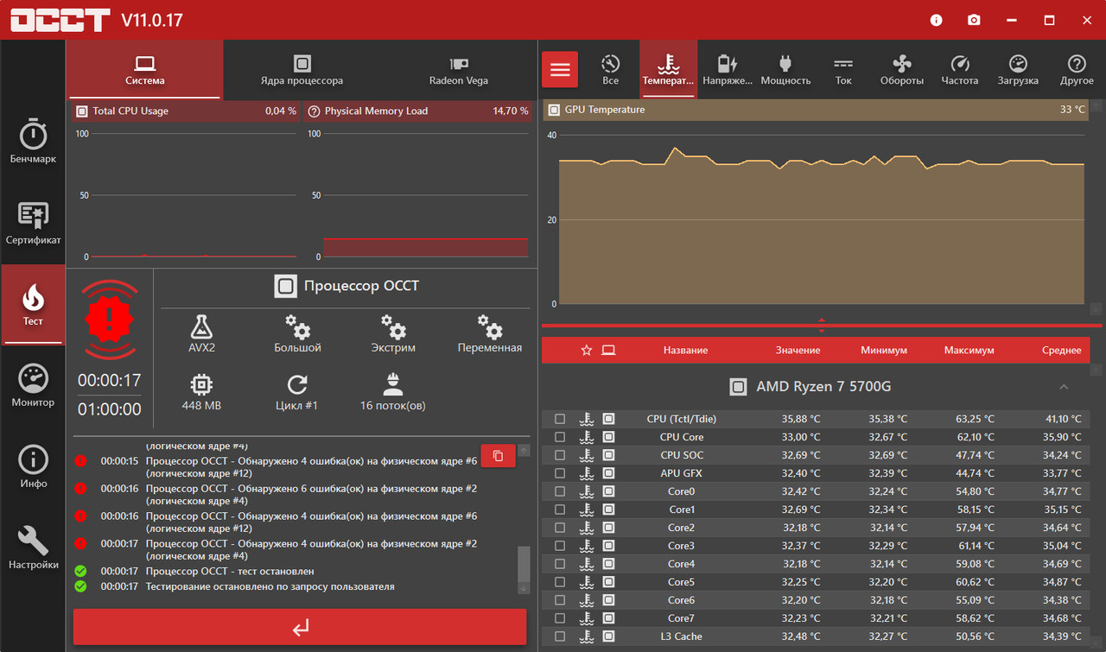Image resolution: width=1106 pixels, height=652 pixels.
Task: Tick the Core5 checkbox
Action: pos(560,582)
